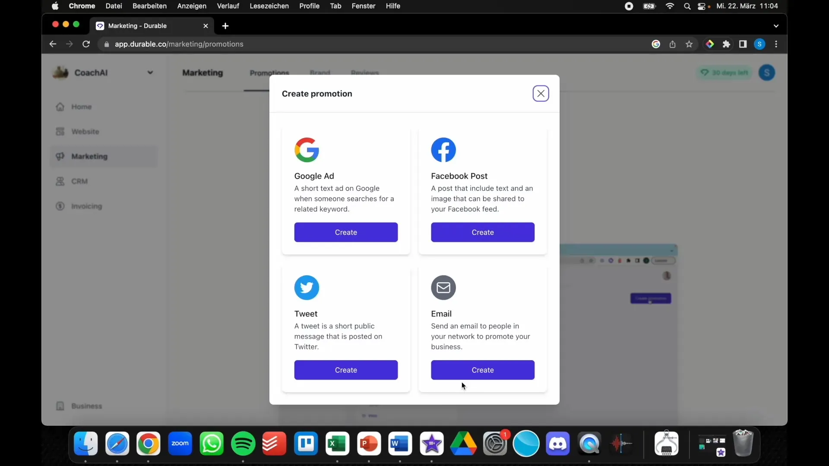Image resolution: width=829 pixels, height=466 pixels.
Task: Open the Lesezeichen menu
Action: pyautogui.click(x=269, y=6)
